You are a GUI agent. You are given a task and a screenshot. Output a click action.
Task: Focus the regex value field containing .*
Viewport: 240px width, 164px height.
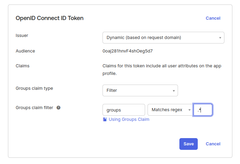click(203, 110)
